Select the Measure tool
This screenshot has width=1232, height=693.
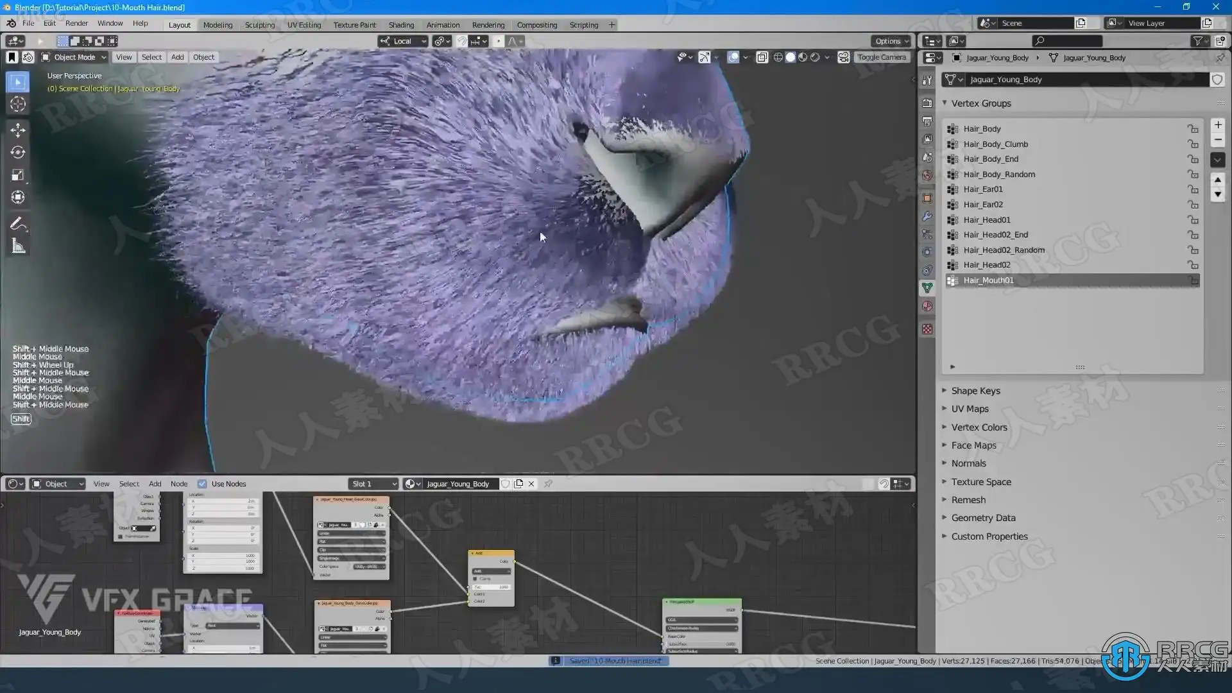18,246
